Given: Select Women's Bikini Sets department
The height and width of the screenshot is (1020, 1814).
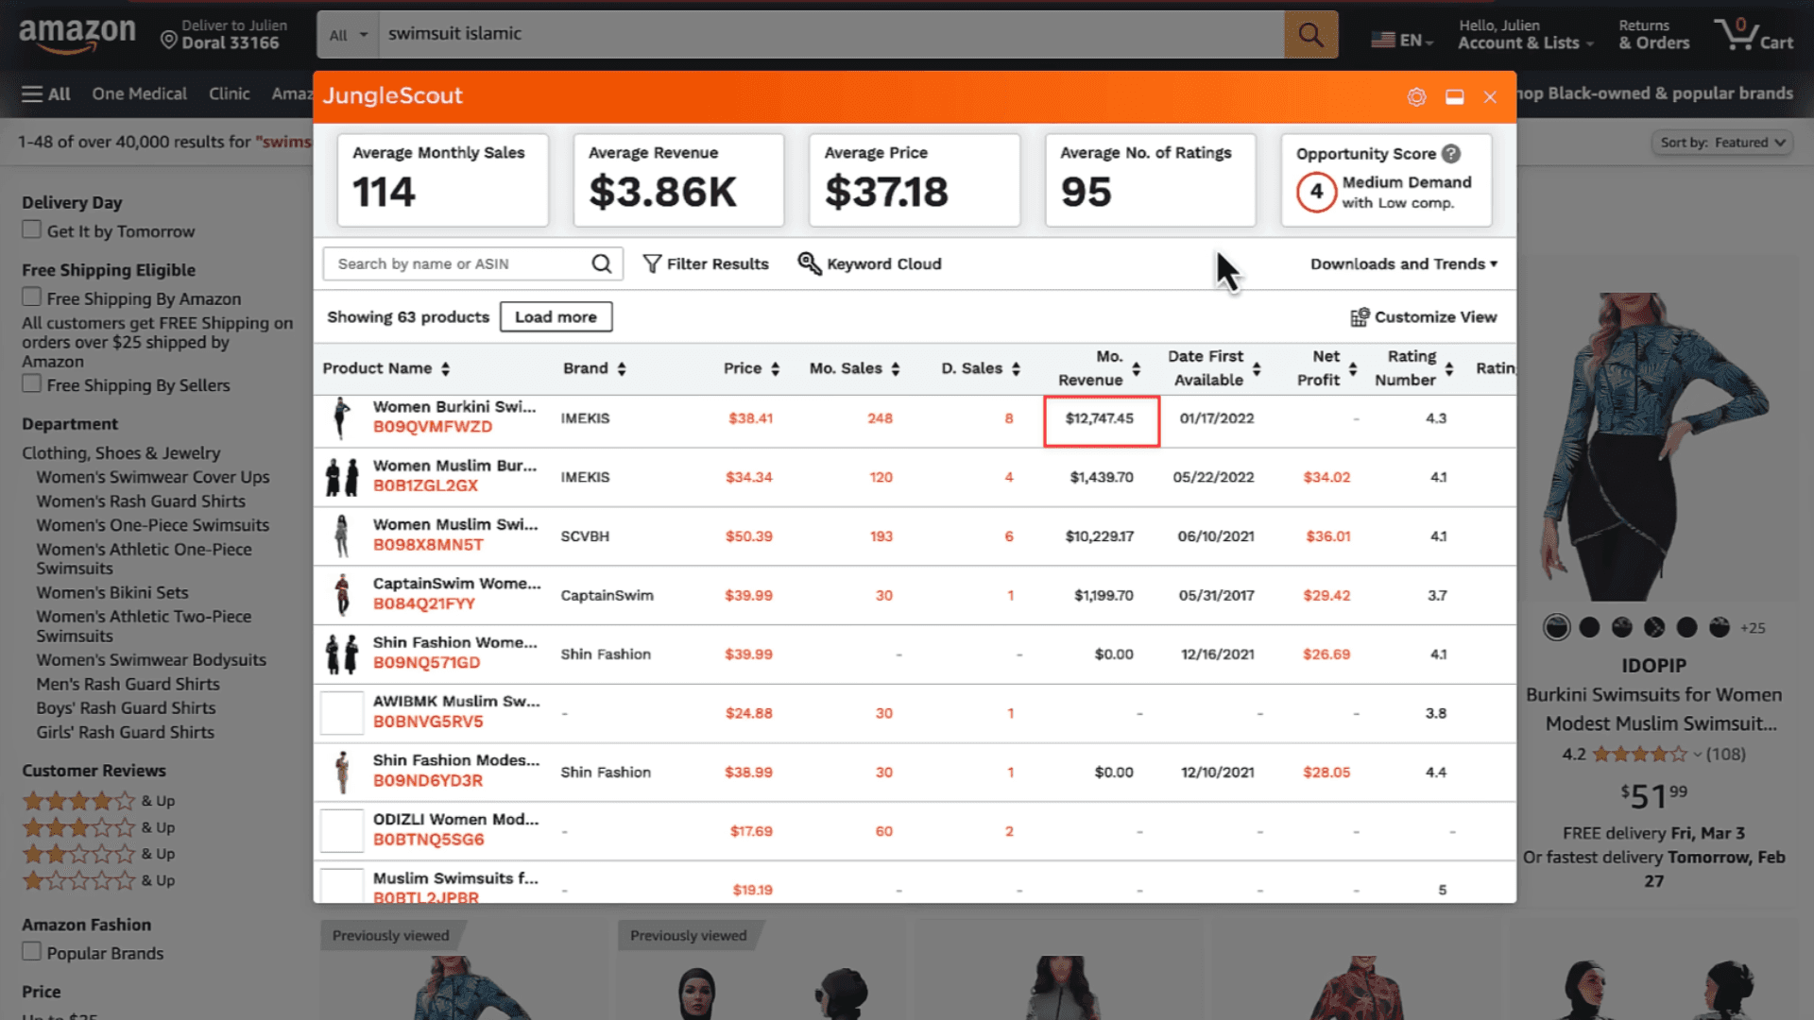Looking at the screenshot, I should [x=112, y=592].
